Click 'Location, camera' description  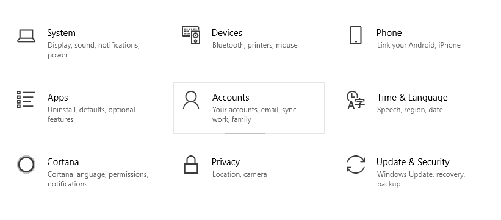coord(240,175)
